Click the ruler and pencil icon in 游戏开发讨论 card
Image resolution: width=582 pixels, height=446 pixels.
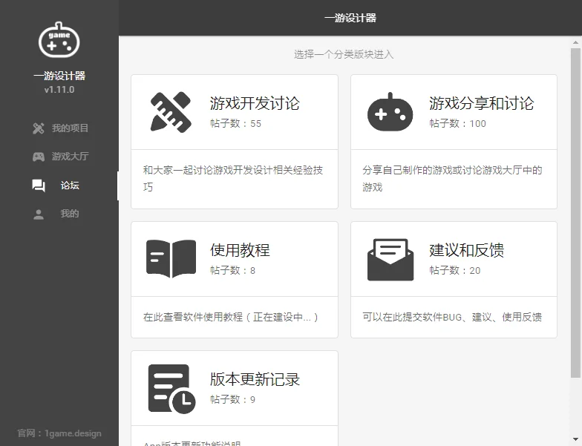click(171, 112)
